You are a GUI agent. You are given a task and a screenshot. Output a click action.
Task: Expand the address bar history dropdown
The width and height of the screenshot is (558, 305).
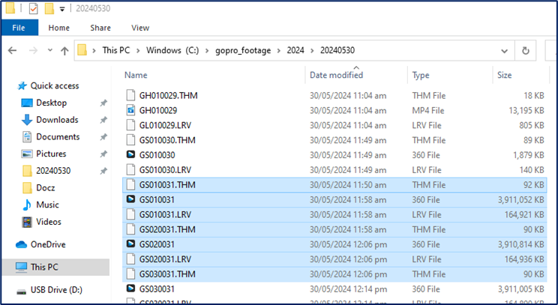pos(504,51)
